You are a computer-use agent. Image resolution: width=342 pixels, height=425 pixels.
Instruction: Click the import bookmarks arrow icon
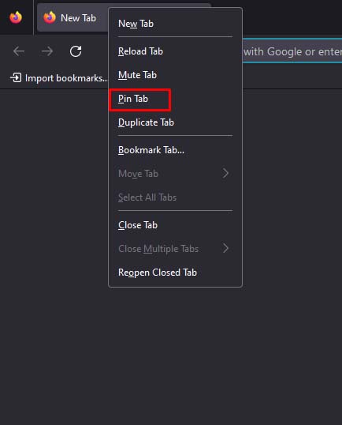[x=16, y=77]
